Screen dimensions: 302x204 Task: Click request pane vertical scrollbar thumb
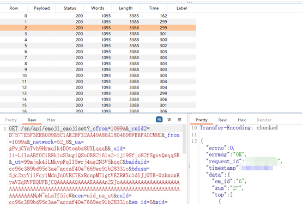point(184,139)
